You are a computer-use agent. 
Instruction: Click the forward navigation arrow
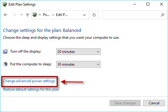[x=14, y=15]
